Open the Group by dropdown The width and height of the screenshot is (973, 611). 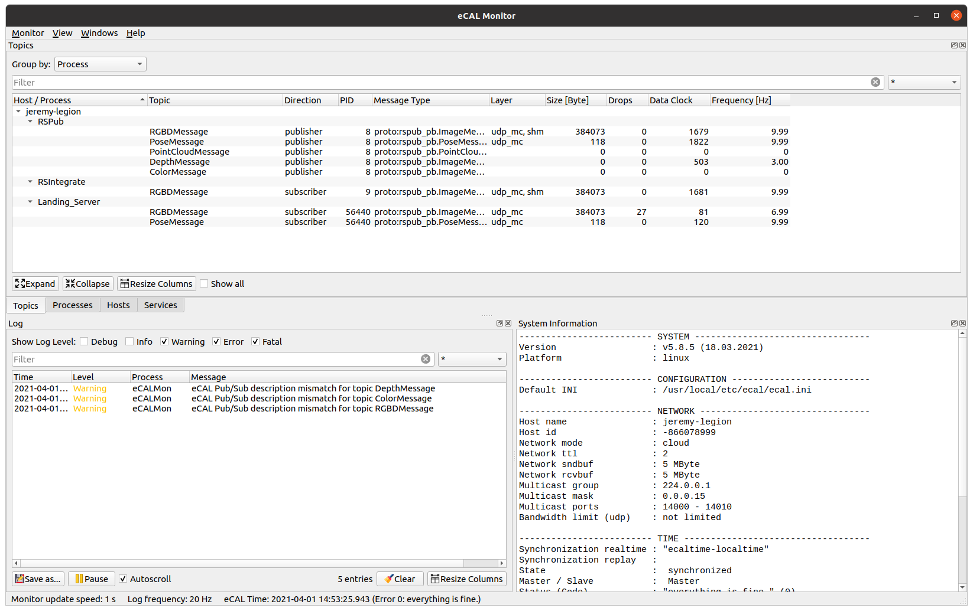100,64
